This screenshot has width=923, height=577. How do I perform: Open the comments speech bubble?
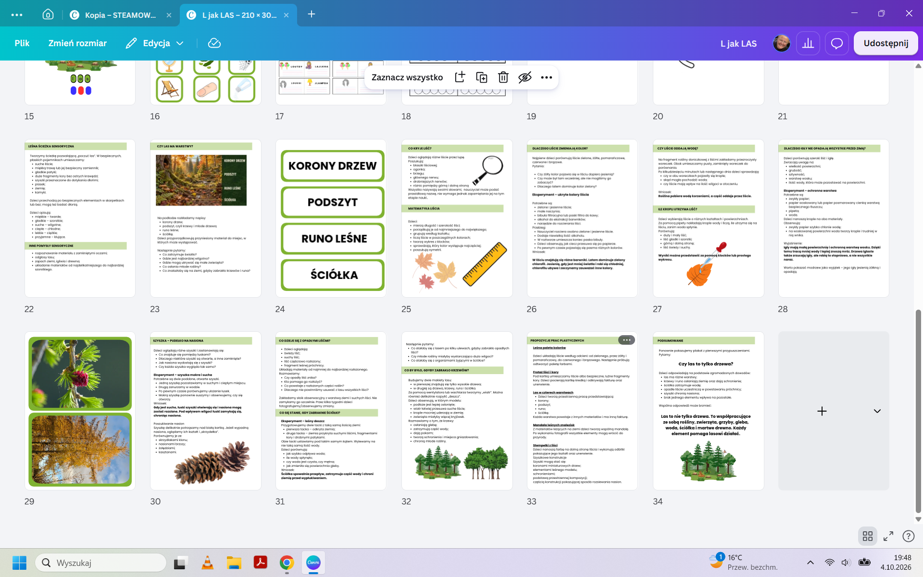(837, 43)
